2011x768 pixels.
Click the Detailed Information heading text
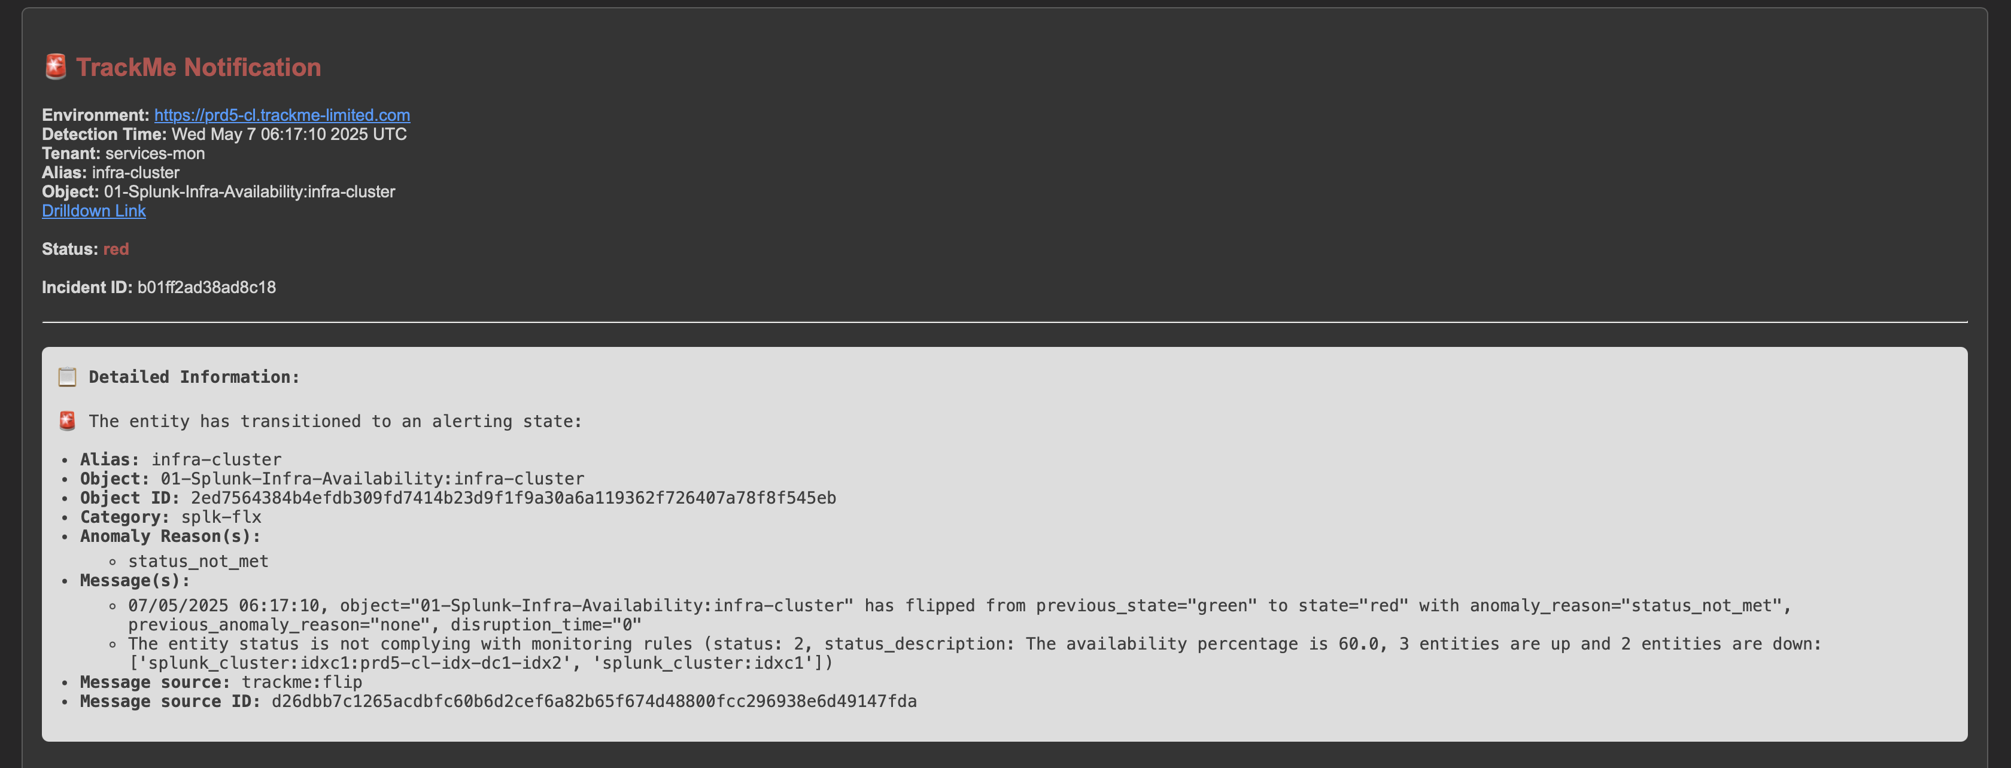195,377
